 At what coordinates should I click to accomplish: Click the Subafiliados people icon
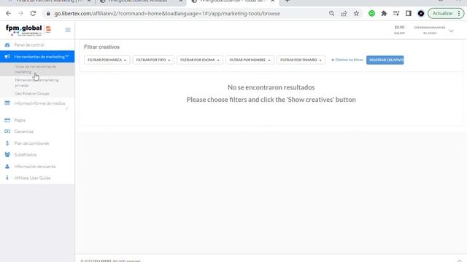point(7,154)
